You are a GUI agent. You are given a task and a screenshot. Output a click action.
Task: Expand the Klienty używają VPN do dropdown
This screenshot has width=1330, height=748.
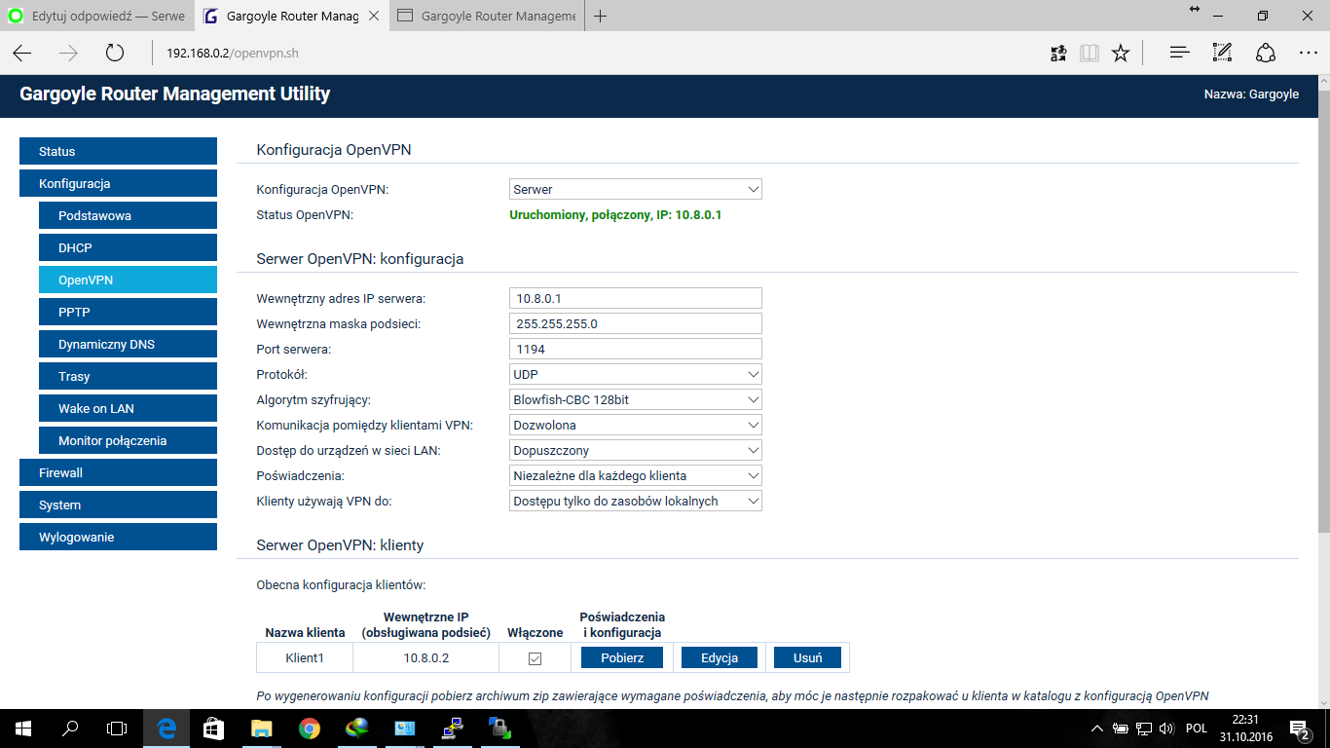[636, 501]
